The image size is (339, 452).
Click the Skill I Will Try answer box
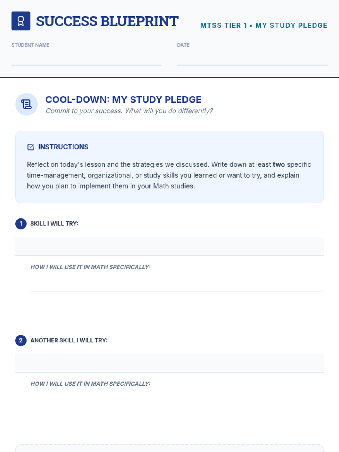169,246
